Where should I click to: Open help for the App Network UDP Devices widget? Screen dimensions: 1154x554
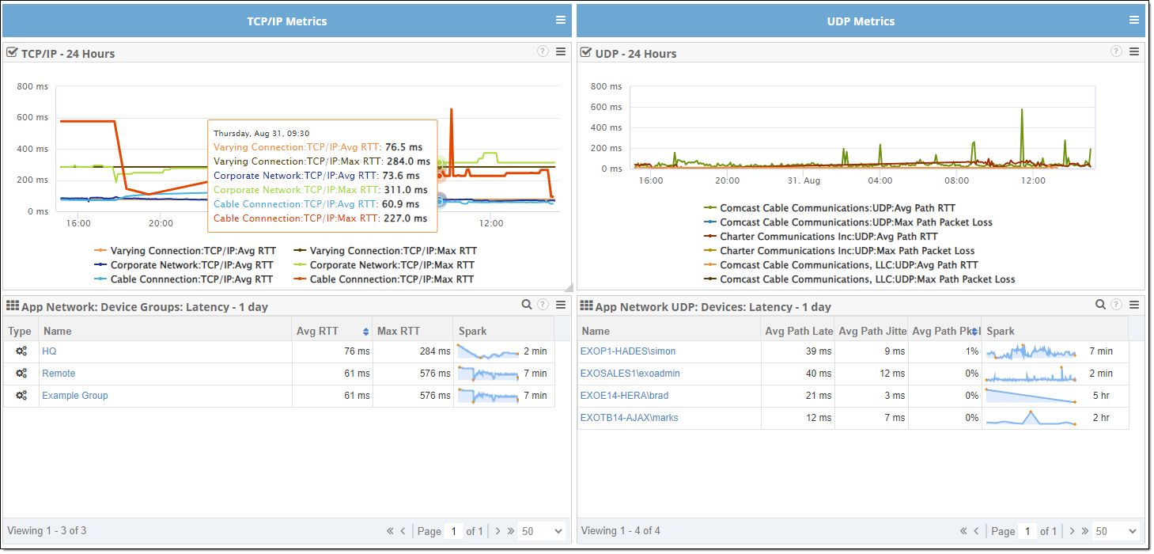click(1116, 305)
